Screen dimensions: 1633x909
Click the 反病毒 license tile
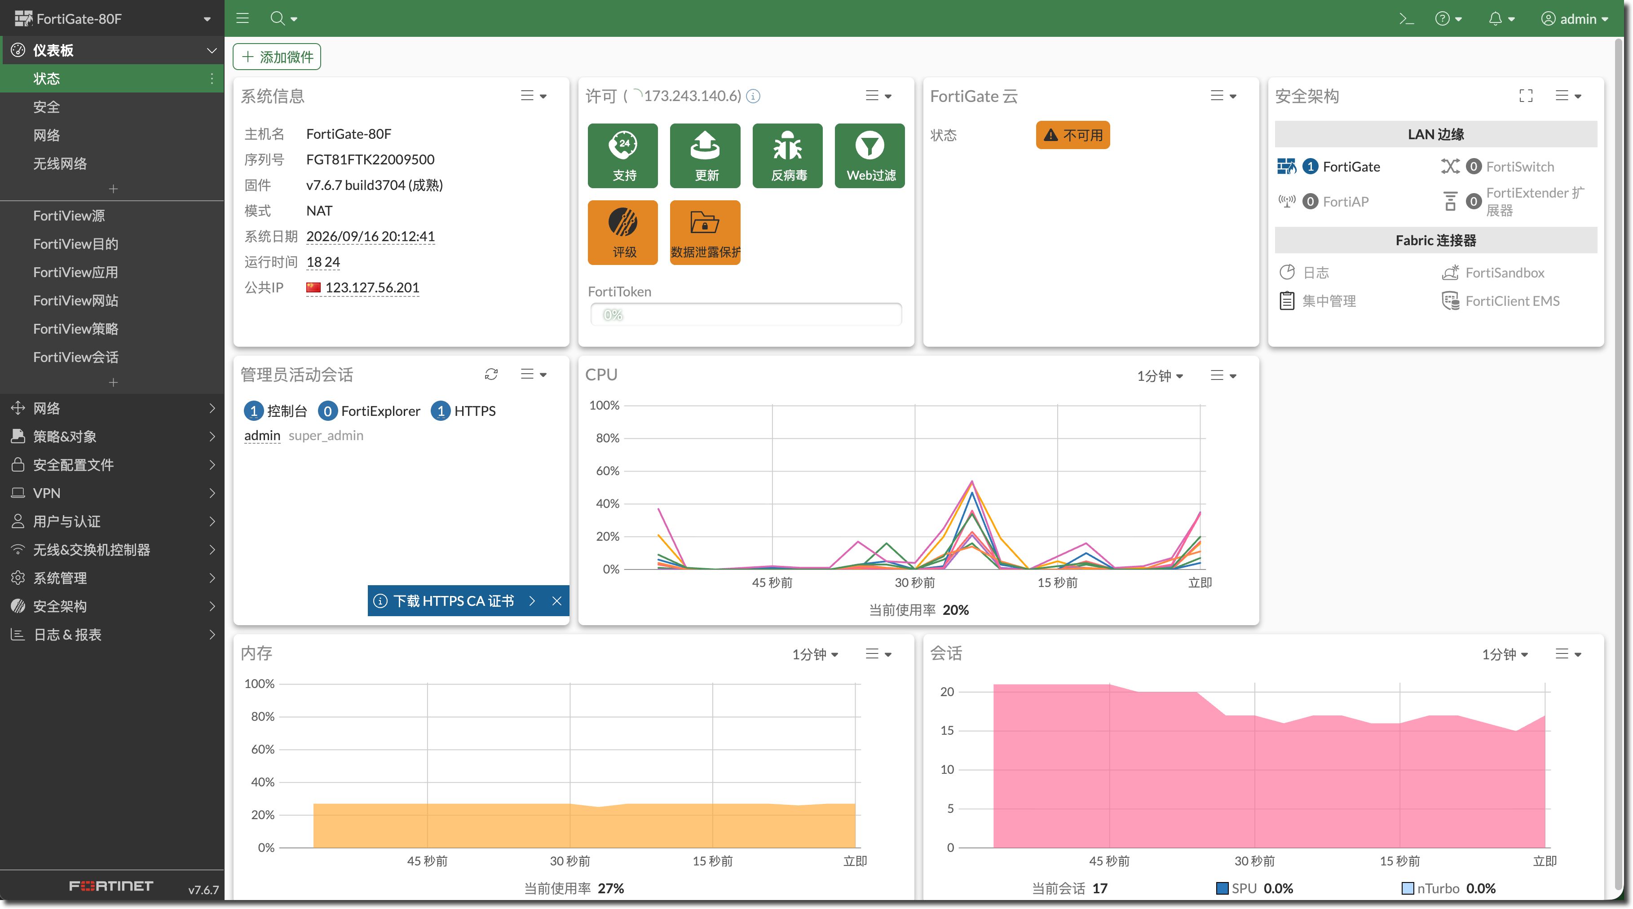787,156
